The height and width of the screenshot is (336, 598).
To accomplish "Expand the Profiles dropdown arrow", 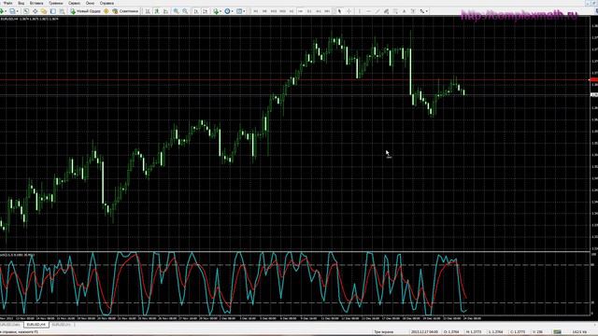I will pyautogui.click(x=18, y=11).
